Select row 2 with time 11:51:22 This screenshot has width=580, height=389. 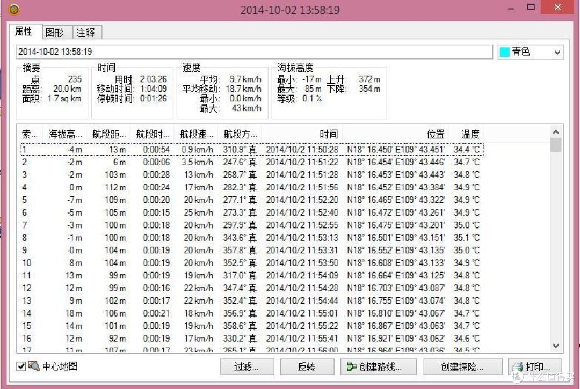(x=252, y=162)
